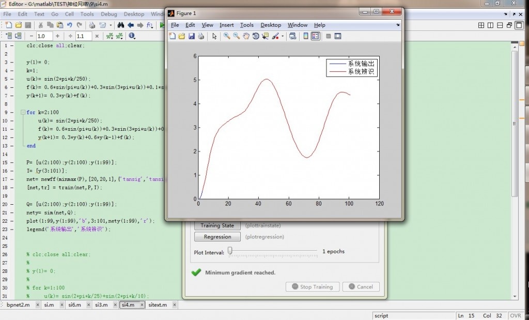Image resolution: width=529 pixels, height=320 pixels.
Task: Set breakpoint on line 18 dash
Action: coord(12,187)
